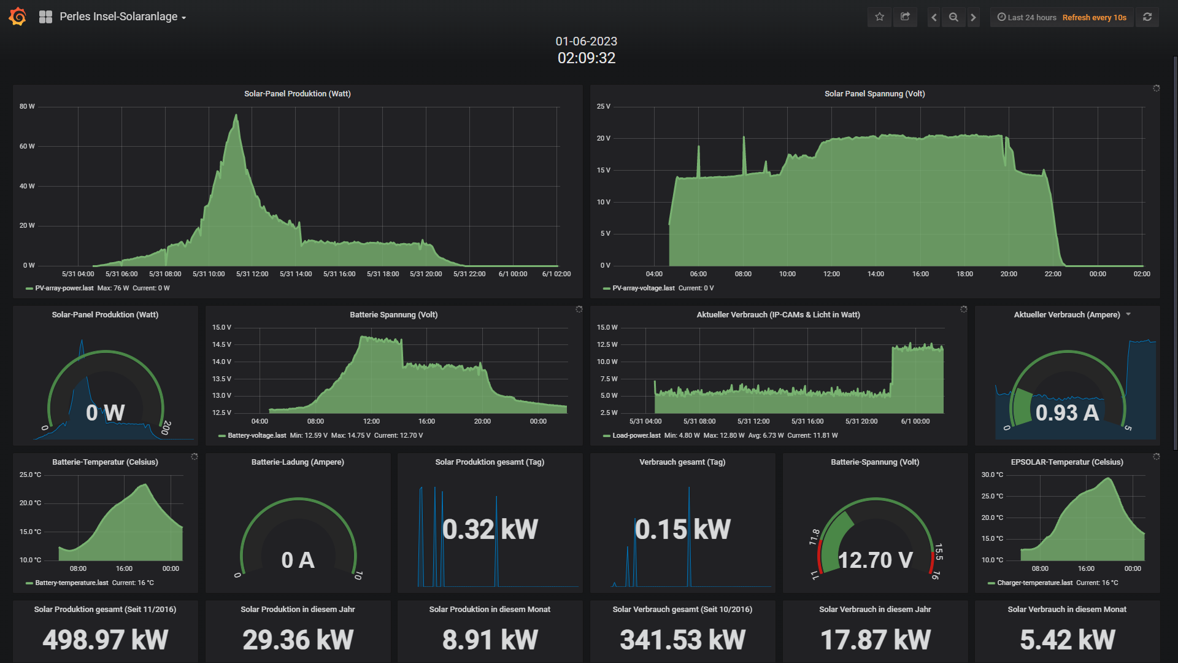Expand Aktueller Verbrauch (Ampere) panel menu
The width and height of the screenshot is (1178, 663).
click(x=1128, y=314)
